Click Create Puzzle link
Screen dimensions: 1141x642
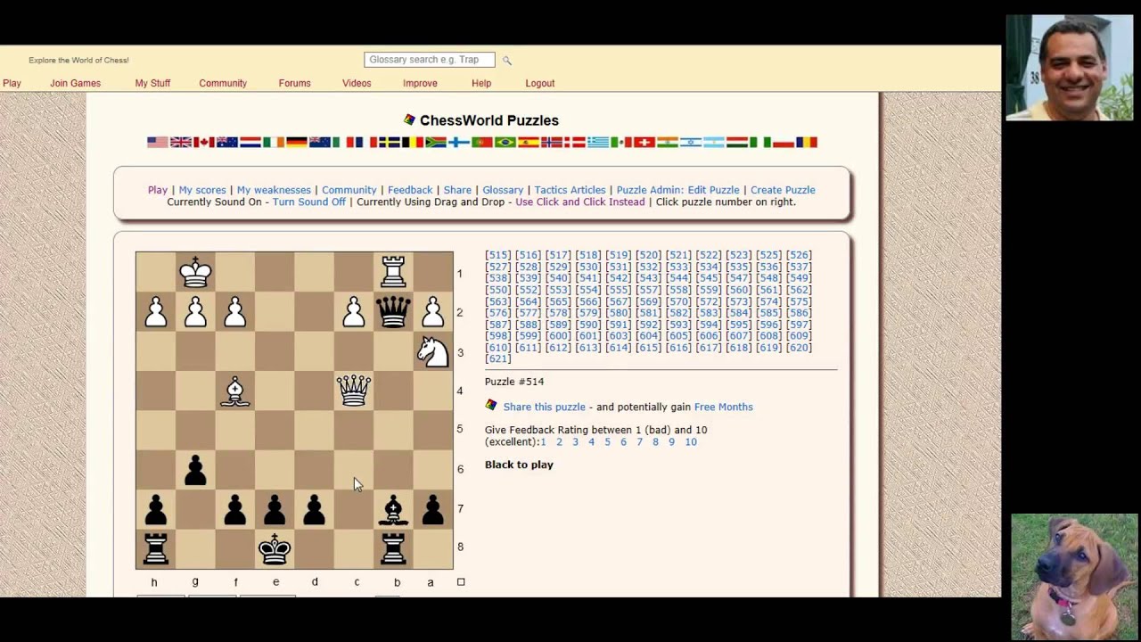click(x=783, y=190)
